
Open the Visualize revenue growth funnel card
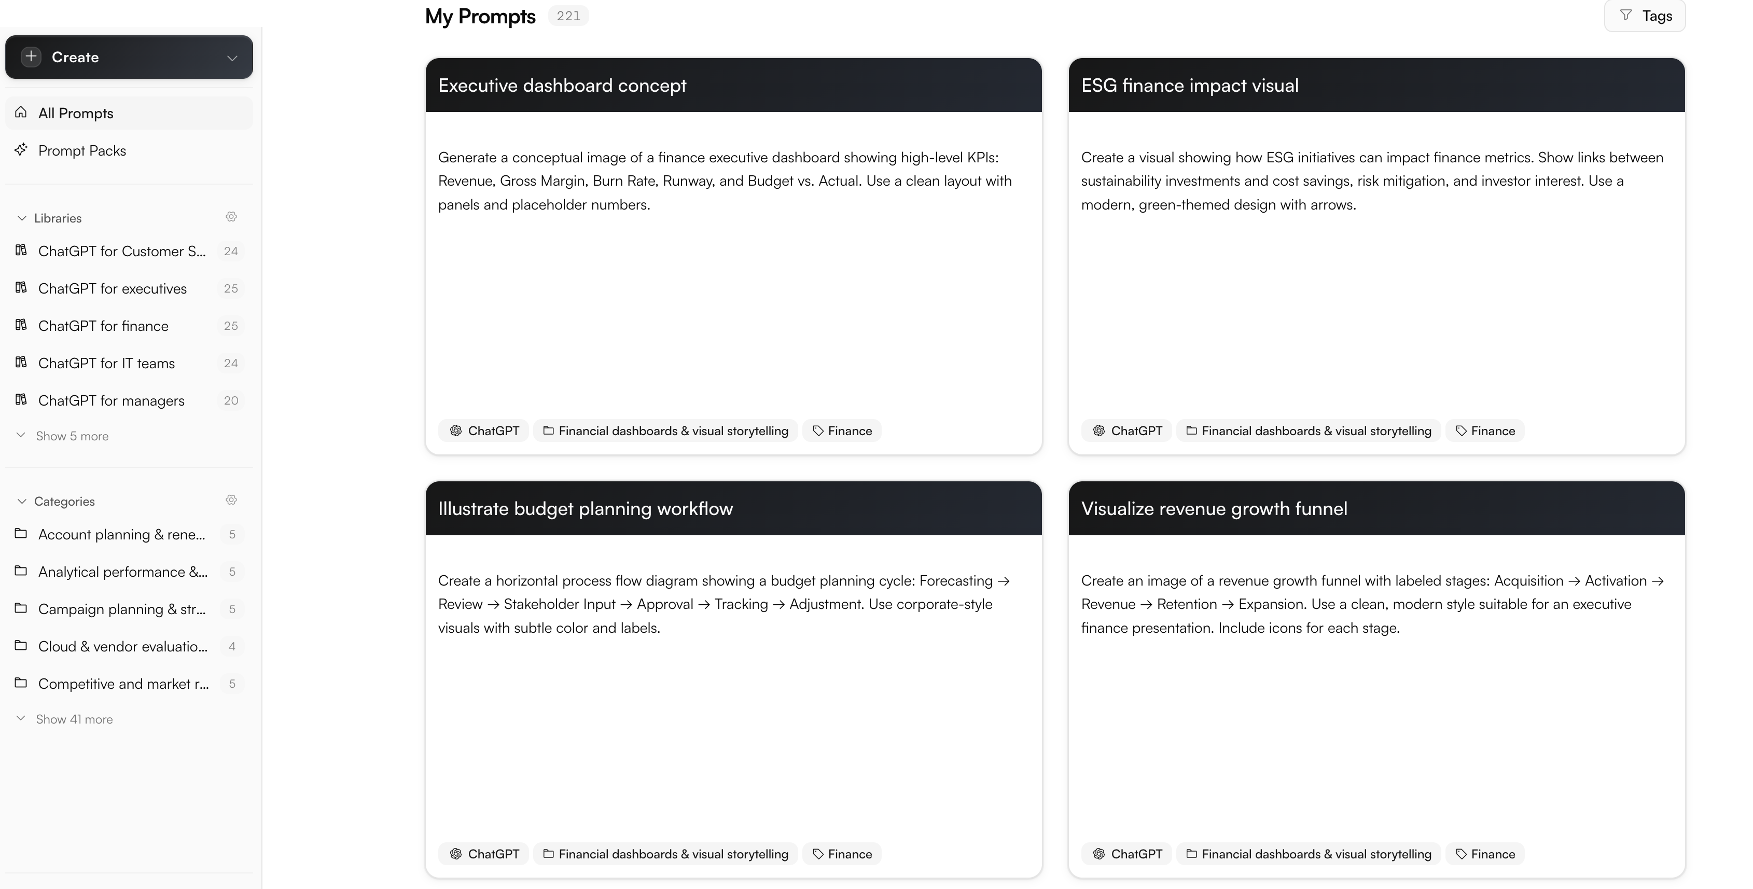pyautogui.click(x=1213, y=508)
